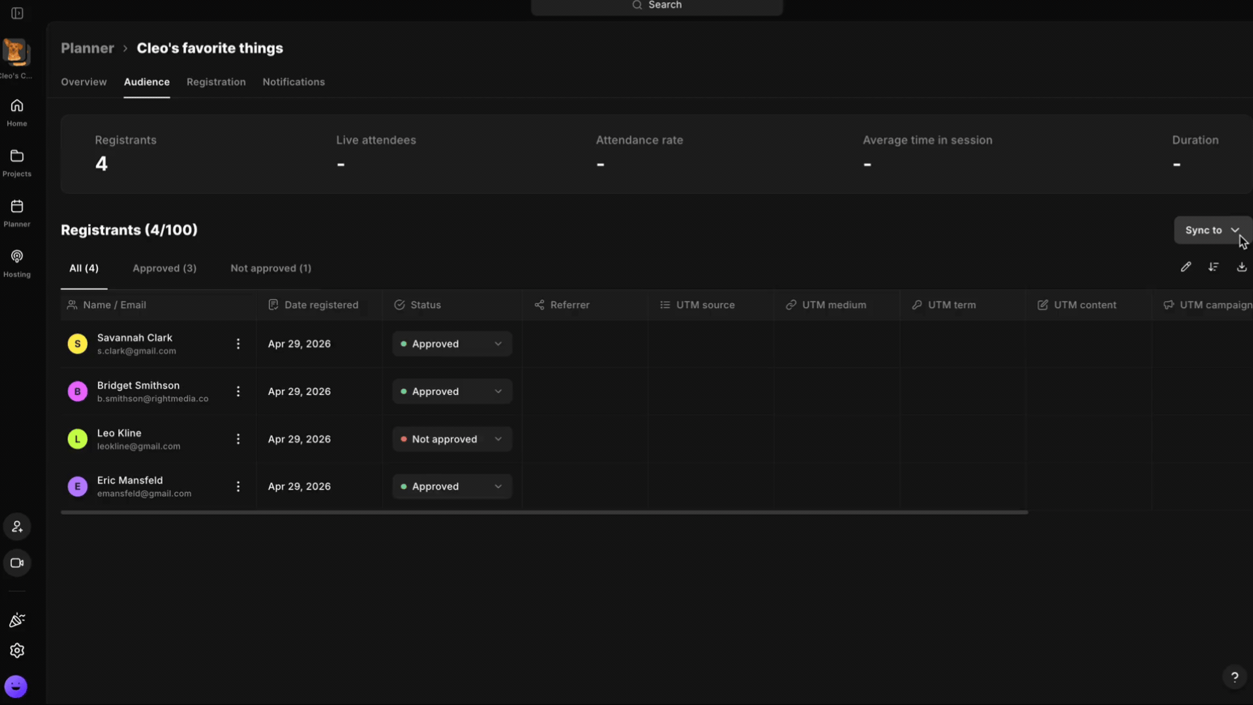Open the three-dot menu for Bridget Smithson
Image resolution: width=1253 pixels, height=705 pixels.
(x=238, y=392)
